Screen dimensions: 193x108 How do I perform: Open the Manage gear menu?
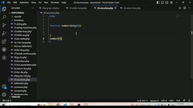point(4,94)
